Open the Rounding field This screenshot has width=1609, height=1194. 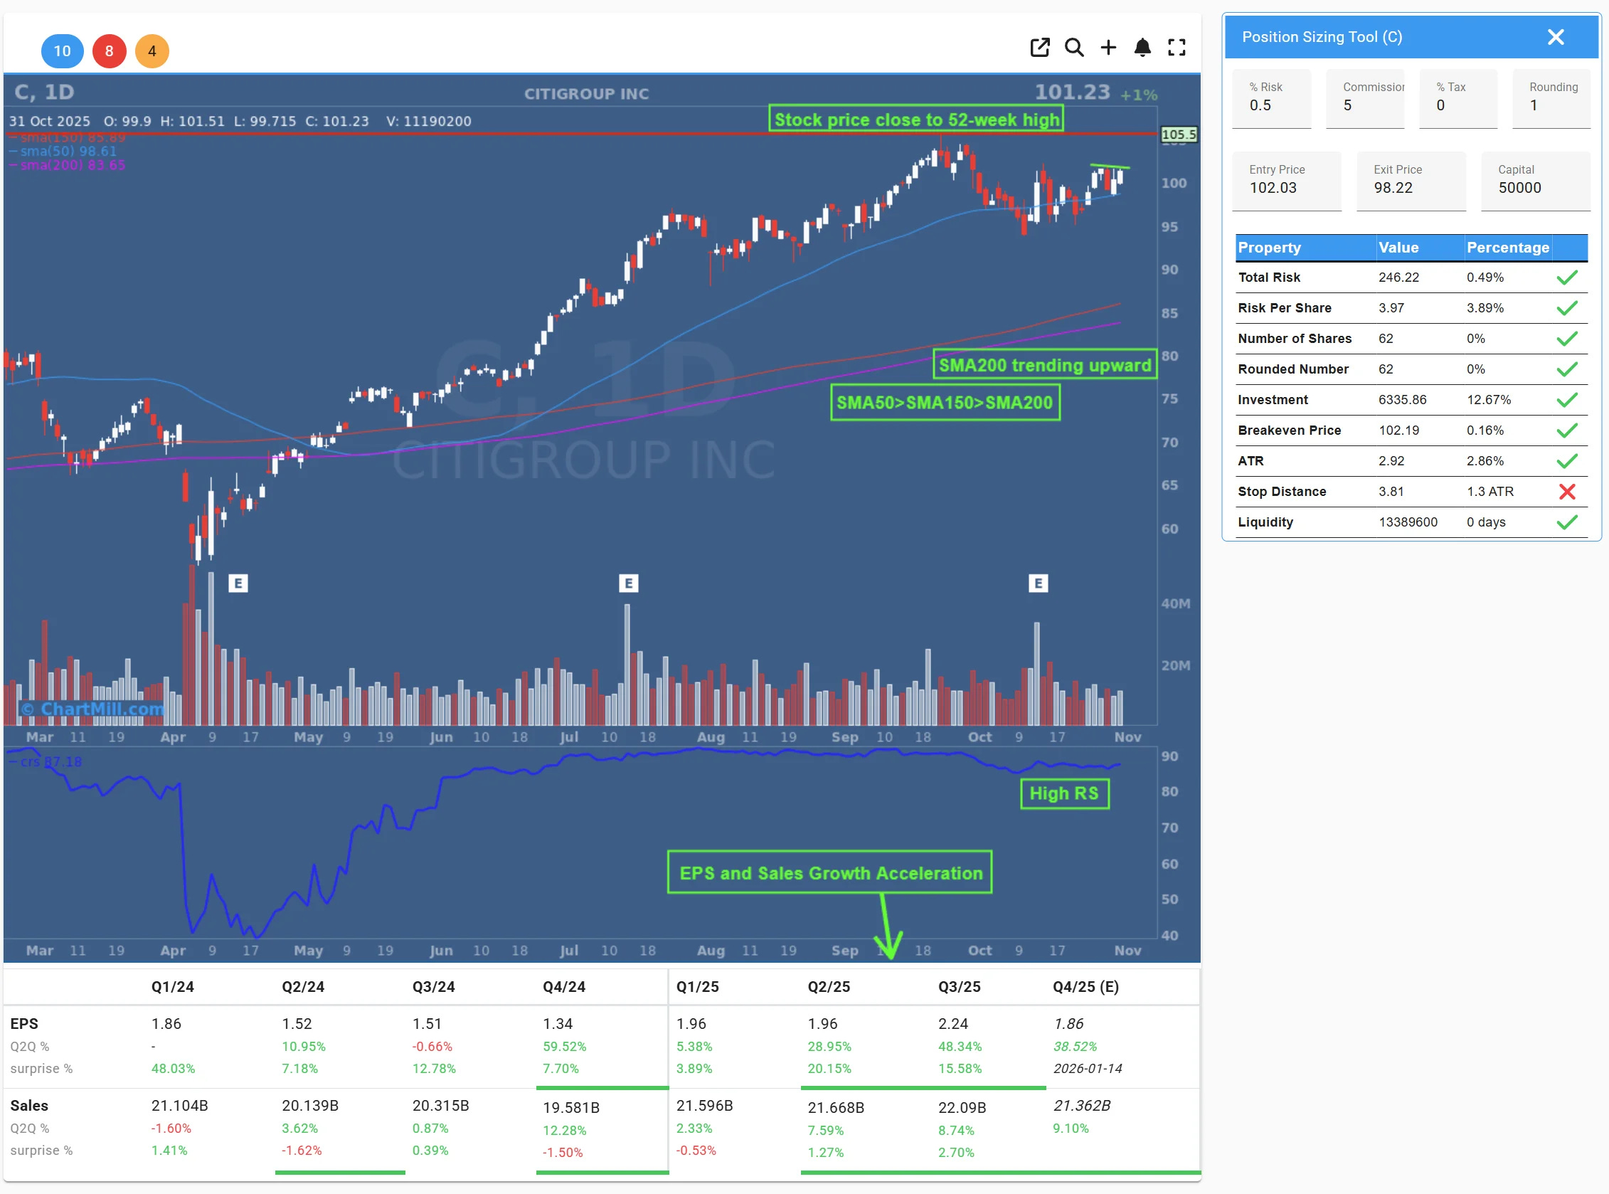pos(1551,105)
